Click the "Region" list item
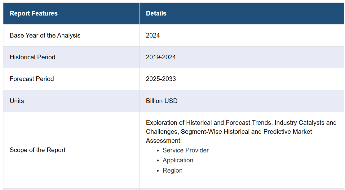Image resolution: width=345 pixels, height=190 pixels. coord(172,170)
